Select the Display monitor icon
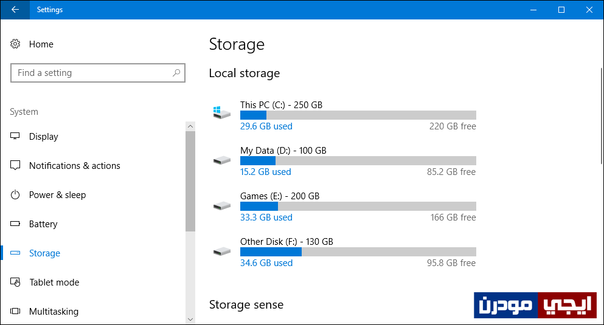Viewport: 604px width, 325px height. (15, 136)
